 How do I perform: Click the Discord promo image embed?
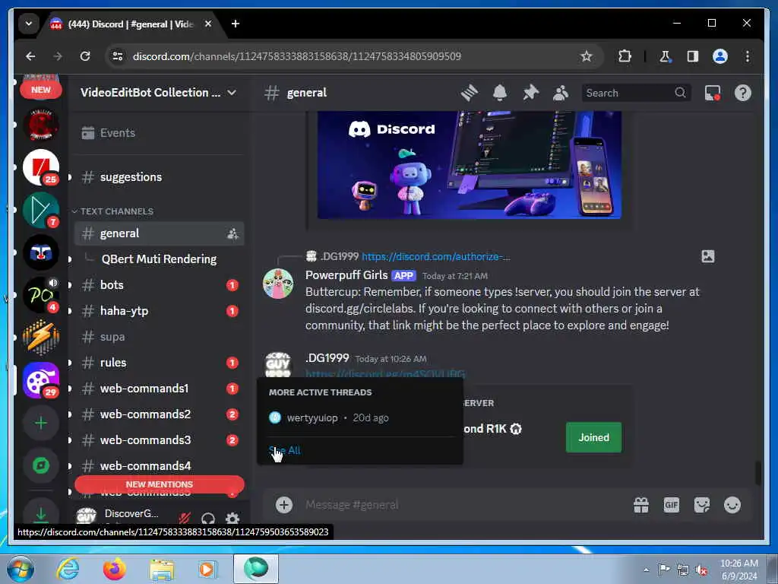[470, 165]
